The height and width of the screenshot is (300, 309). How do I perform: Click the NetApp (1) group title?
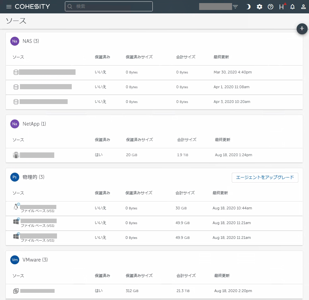point(34,124)
